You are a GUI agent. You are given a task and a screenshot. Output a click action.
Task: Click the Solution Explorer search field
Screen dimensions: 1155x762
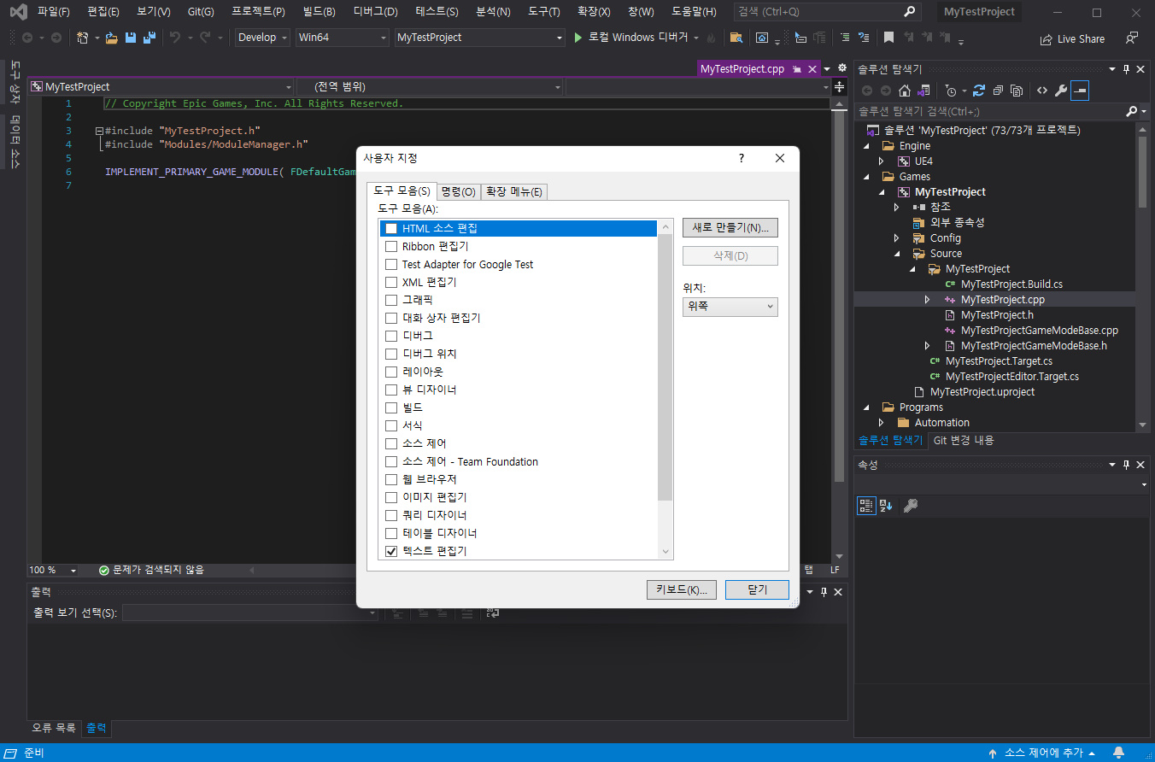click(x=991, y=111)
